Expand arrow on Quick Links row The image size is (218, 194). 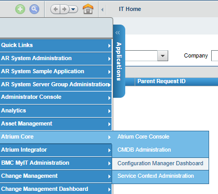point(110,45)
